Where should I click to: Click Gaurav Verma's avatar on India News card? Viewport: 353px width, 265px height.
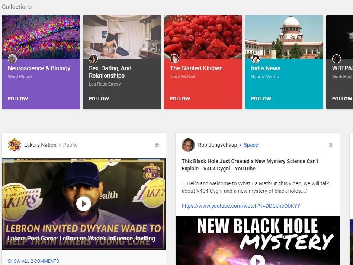tap(255, 59)
